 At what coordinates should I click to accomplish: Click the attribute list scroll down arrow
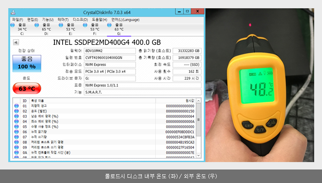(198, 156)
